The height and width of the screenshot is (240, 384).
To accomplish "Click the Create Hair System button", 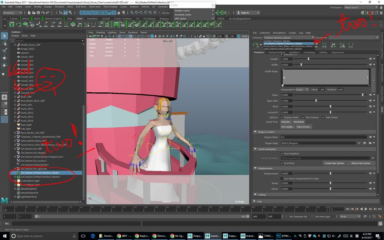I will [334, 163].
